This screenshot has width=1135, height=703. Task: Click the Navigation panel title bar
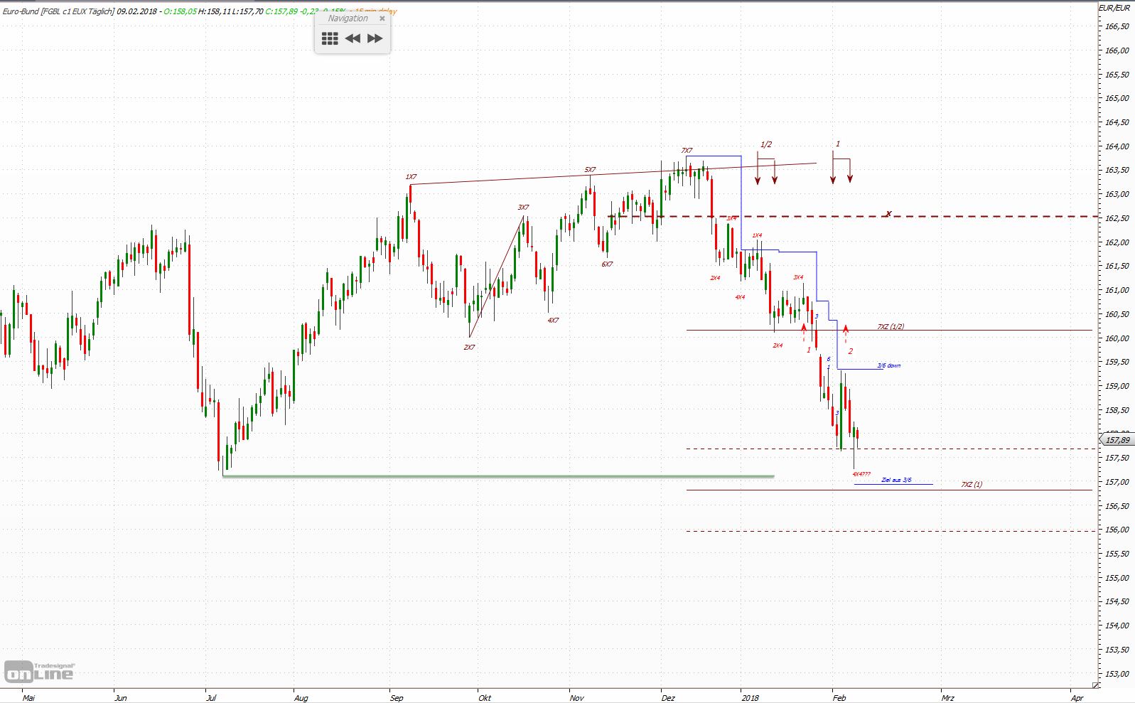348,18
